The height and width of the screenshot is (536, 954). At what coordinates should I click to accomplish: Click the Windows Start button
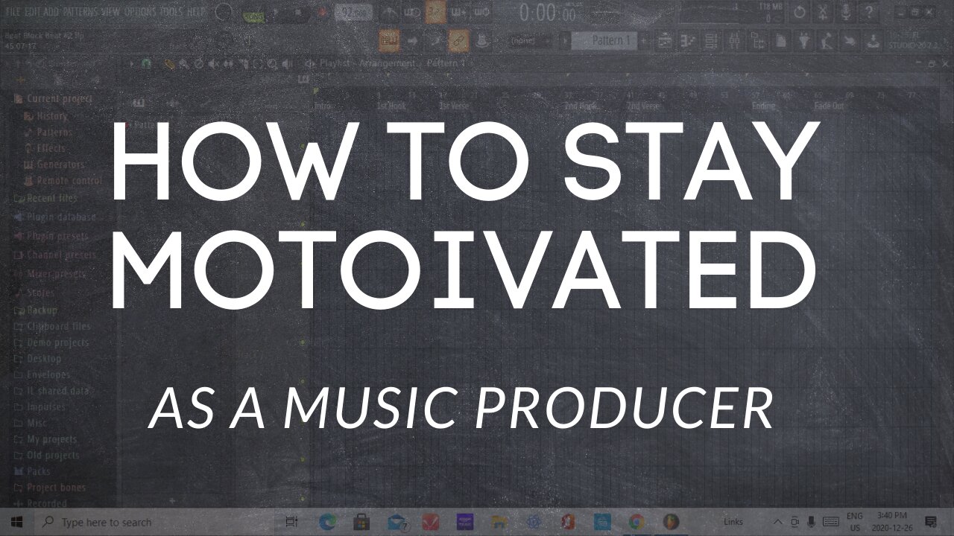(x=16, y=522)
